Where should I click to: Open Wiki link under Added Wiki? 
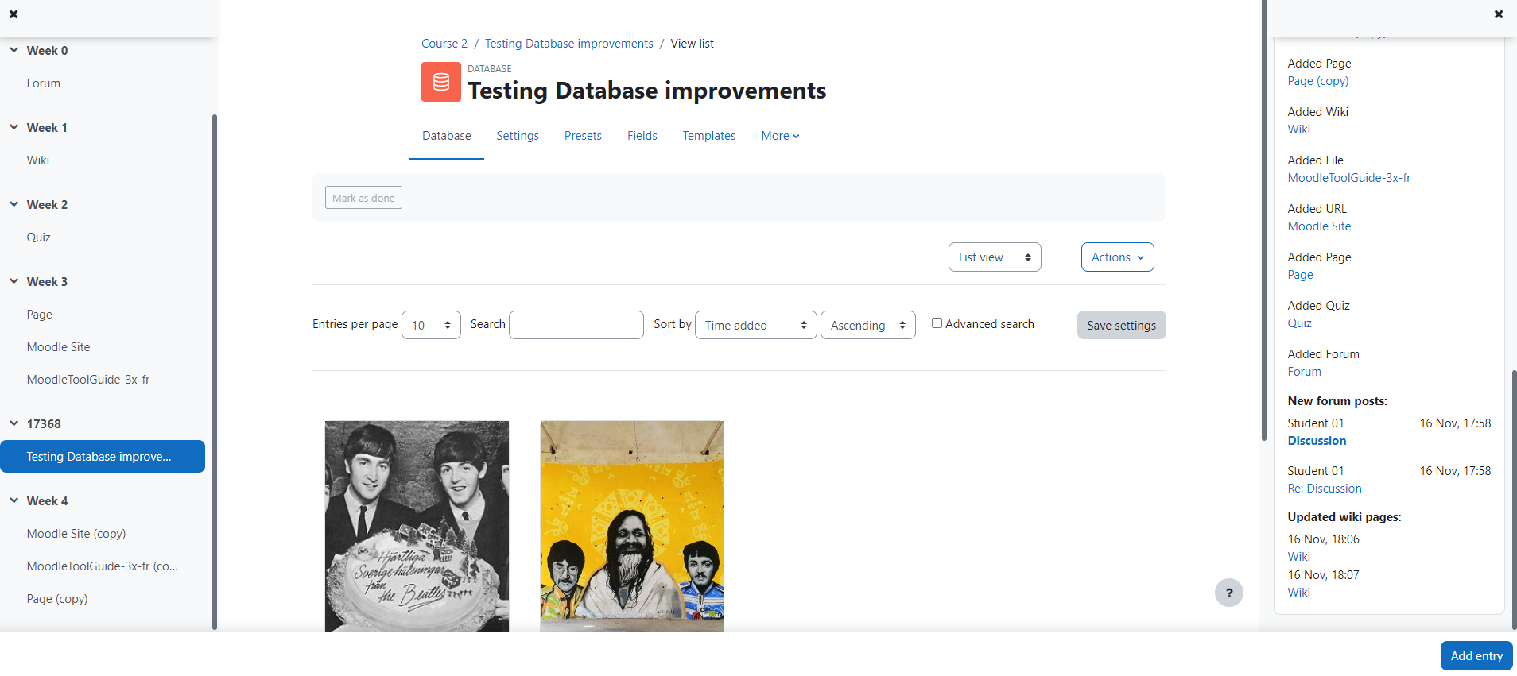(x=1299, y=129)
